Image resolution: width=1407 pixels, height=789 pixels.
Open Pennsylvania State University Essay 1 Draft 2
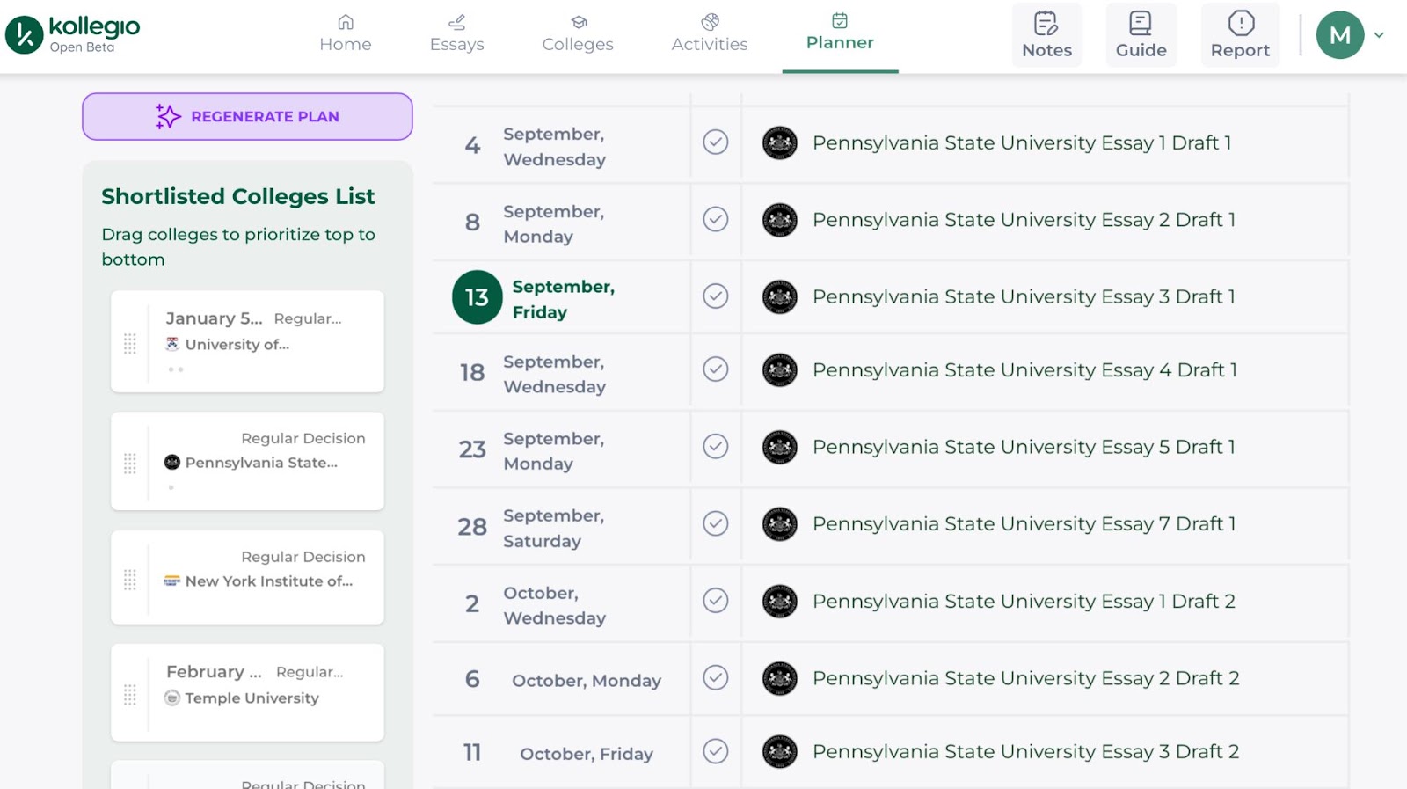(x=1024, y=602)
